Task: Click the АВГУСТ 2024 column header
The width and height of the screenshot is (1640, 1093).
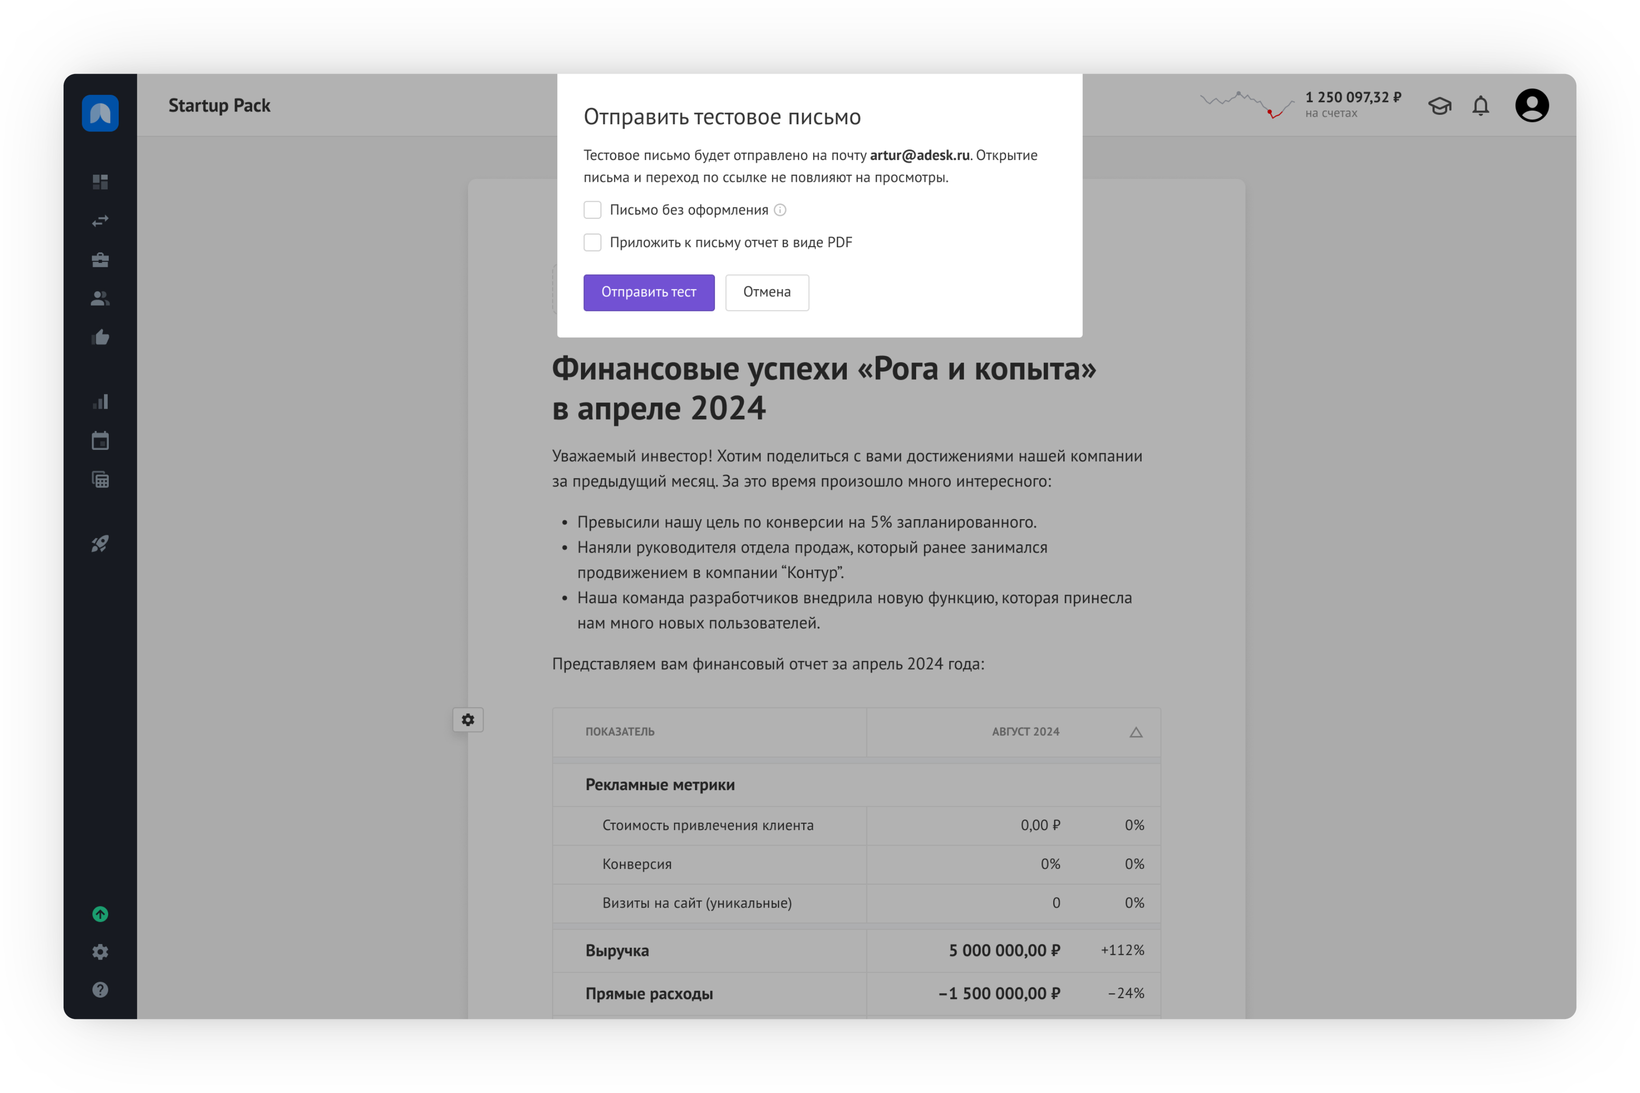Action: point(1025,731)
